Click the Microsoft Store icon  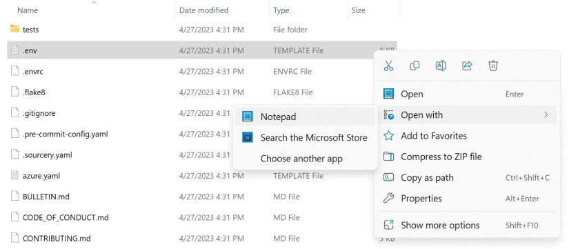pyautogui.click(x=248, y=137)
